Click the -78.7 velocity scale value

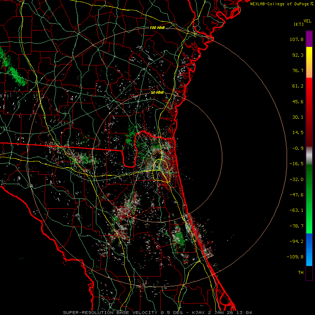[x=296, y=226]
